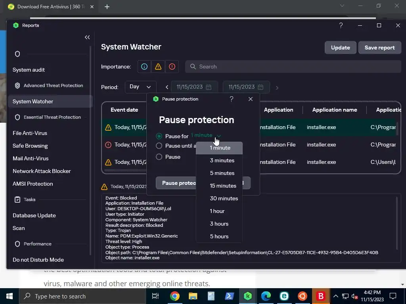This screenshot has height=304, width=406.
Task: Go to the previous period with left arrow
Action: tap(167, 87)
